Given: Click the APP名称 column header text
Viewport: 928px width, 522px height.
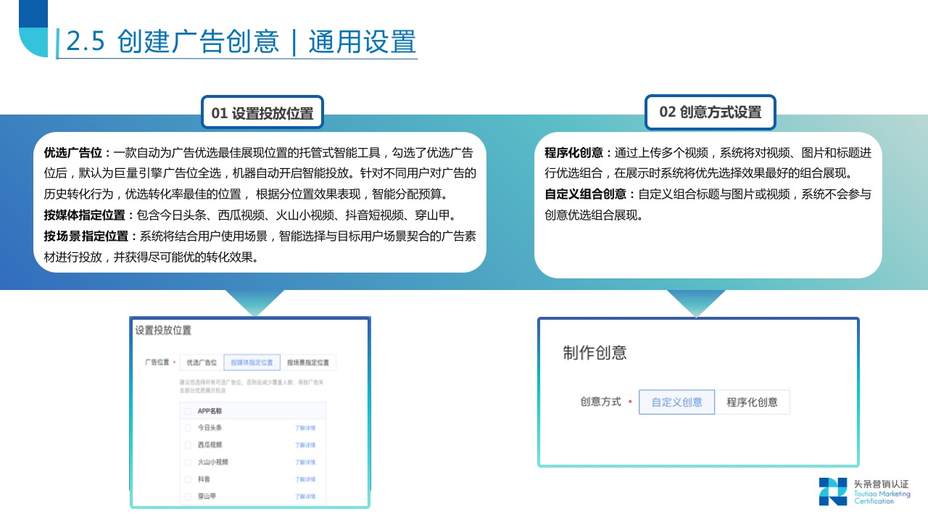Looking at the screenshot, I should point(210,411).
